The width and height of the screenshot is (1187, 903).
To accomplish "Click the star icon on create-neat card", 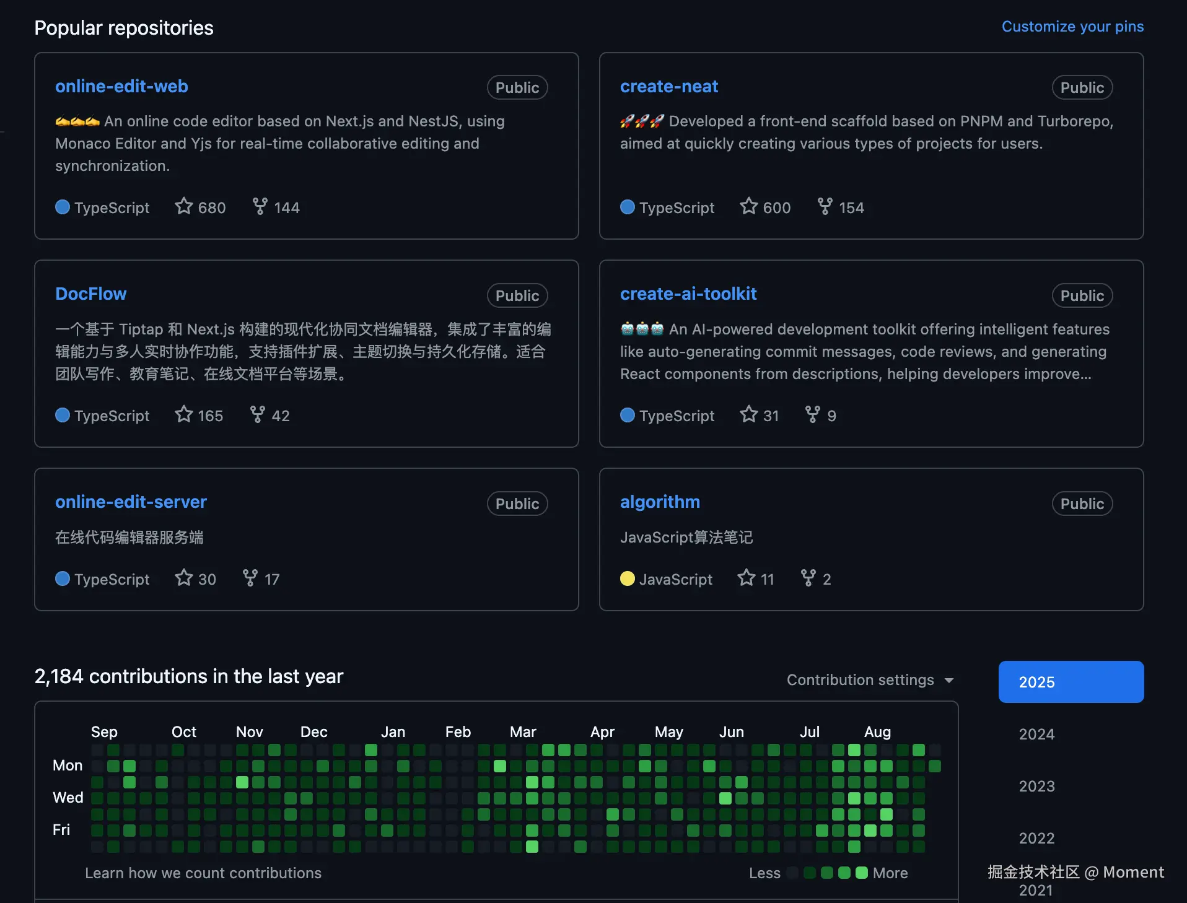I will pyautogui.click(x=749, y=206).
